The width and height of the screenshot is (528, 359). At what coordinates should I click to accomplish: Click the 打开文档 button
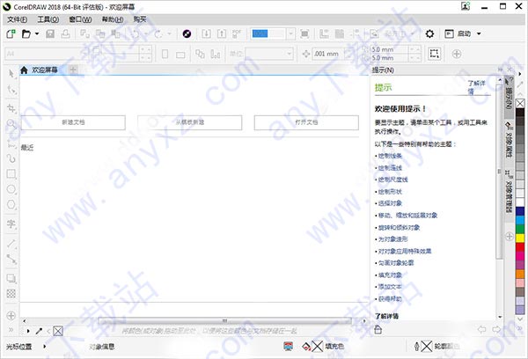306,122
